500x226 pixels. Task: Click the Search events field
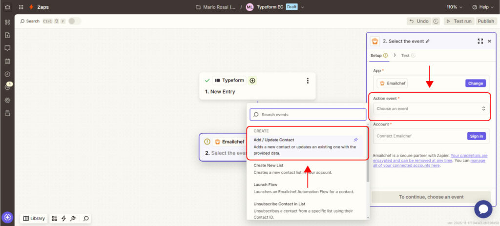point(308,114)
